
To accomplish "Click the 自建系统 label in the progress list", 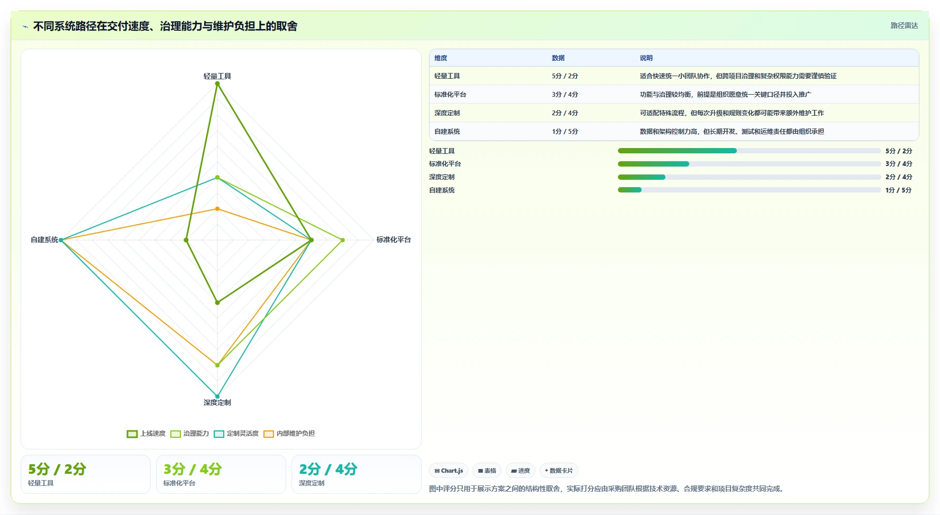I will [442, 190].
